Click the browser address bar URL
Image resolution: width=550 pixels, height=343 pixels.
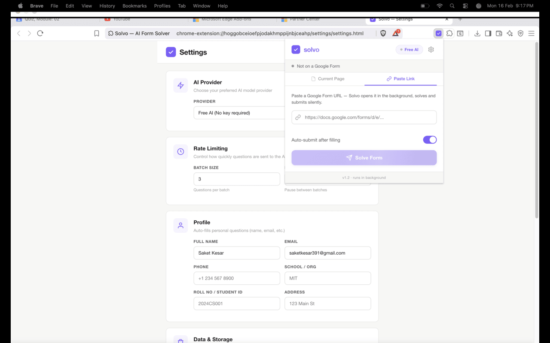[270, 33]
